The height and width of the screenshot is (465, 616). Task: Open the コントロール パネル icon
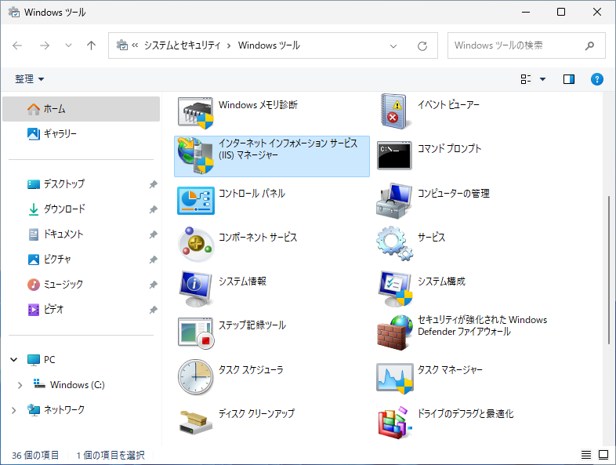[x=196, y=201]
